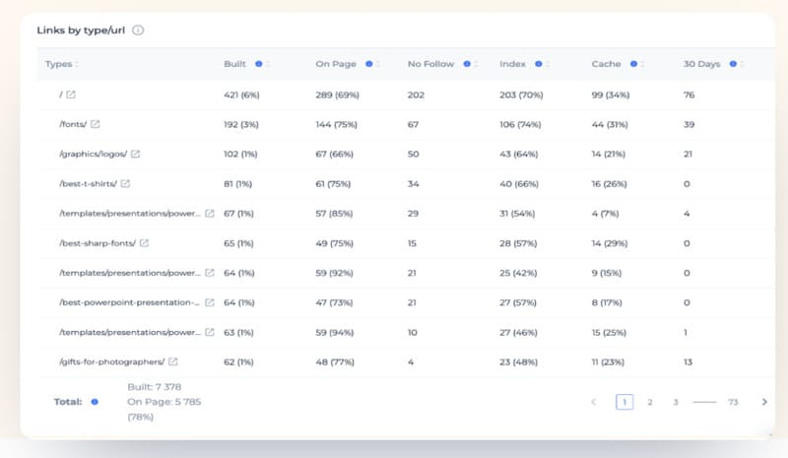The width and height of the screenshot is (788, 458).
Task: Open the external link icon for the / row
Action: coord(71,95)
